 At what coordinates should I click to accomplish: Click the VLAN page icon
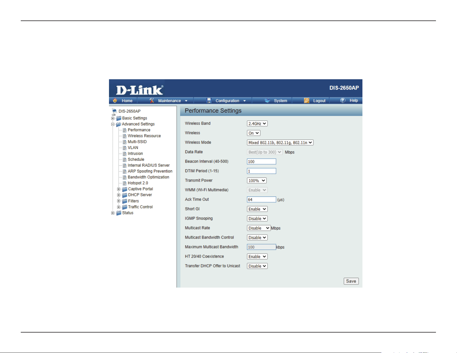click(x=125, y=148)
